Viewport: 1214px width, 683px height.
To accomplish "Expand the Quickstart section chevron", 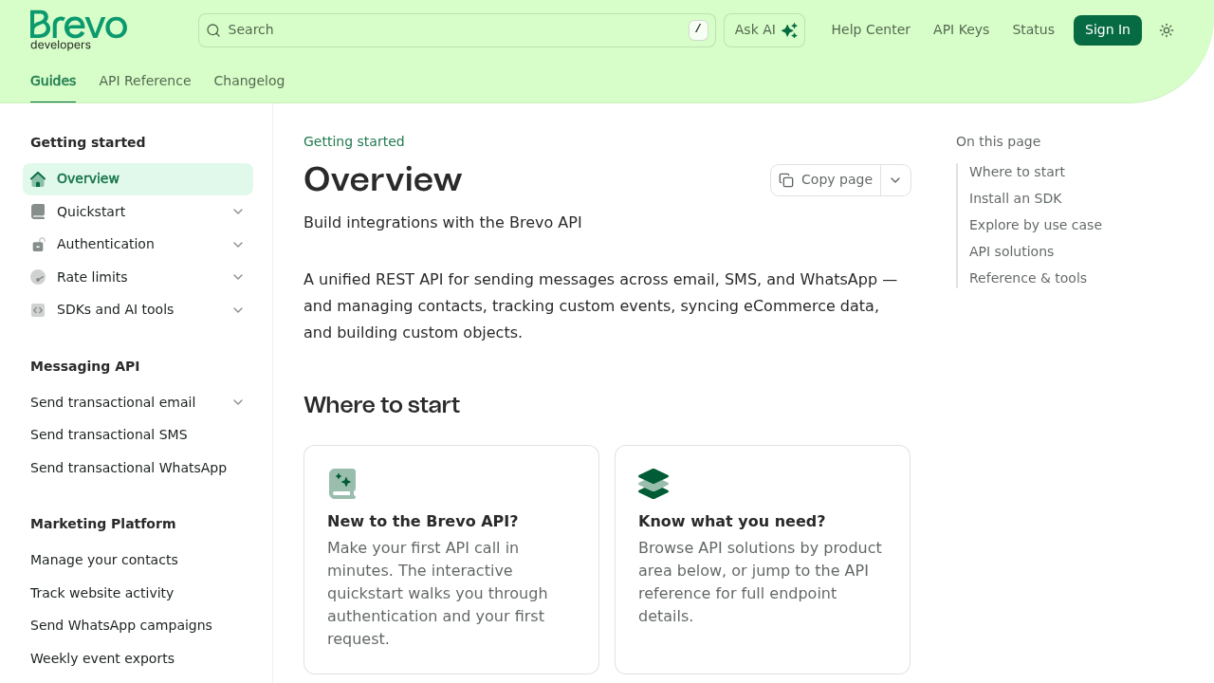I will pos(238,212).
